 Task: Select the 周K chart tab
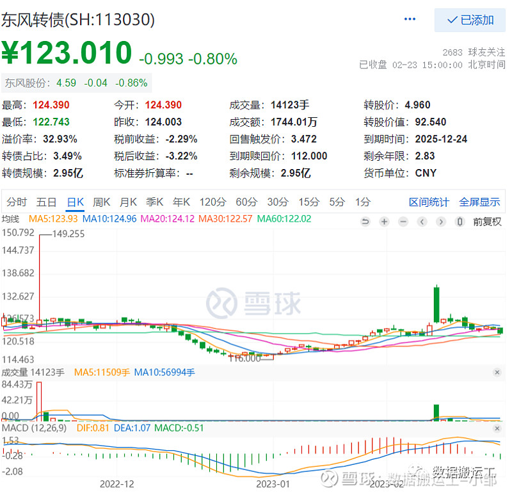click(102, 202)
